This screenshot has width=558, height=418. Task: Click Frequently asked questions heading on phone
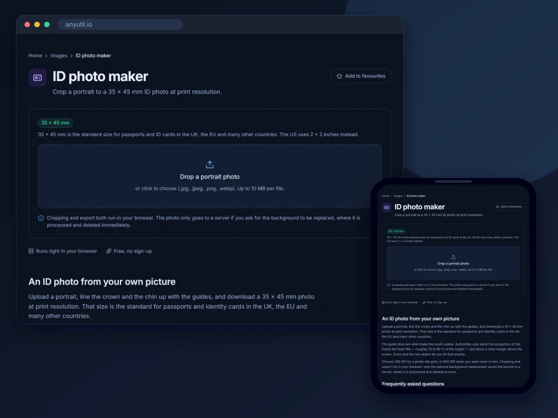(413, 384)
